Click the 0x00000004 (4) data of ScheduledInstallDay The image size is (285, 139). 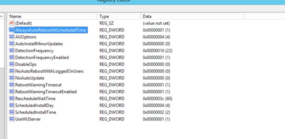(156, 106)
